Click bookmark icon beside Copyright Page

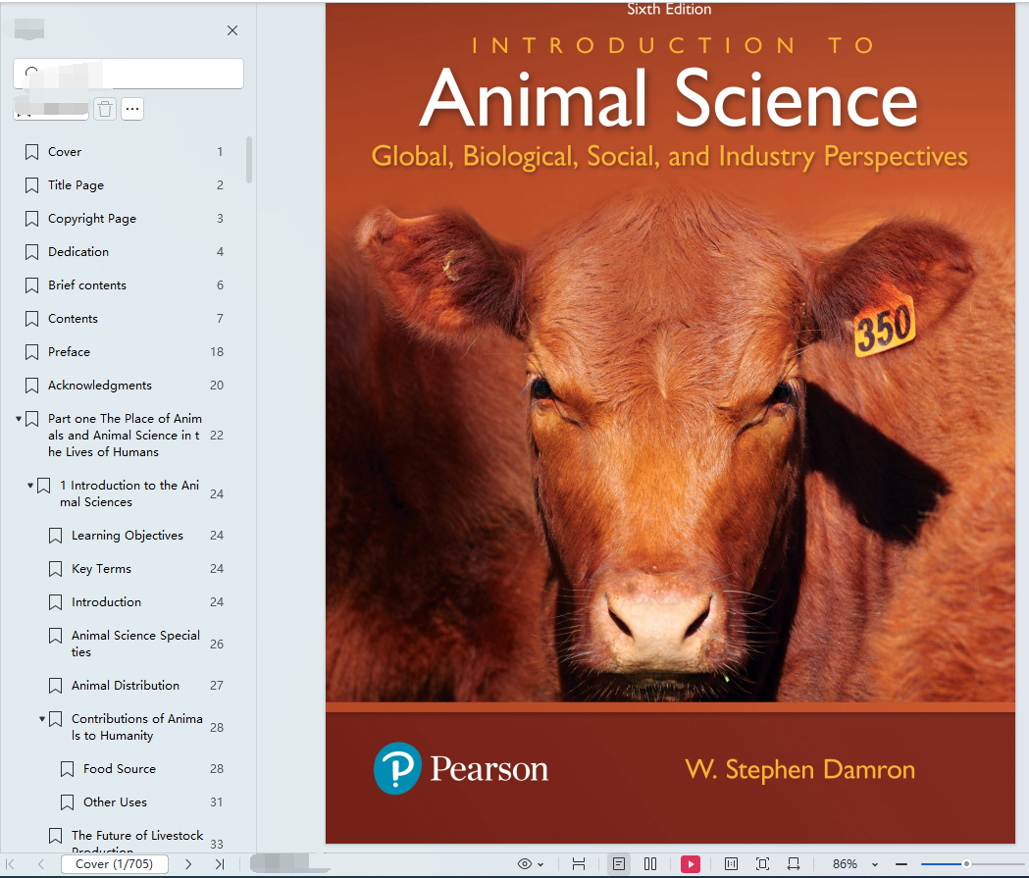coord(31,219)
